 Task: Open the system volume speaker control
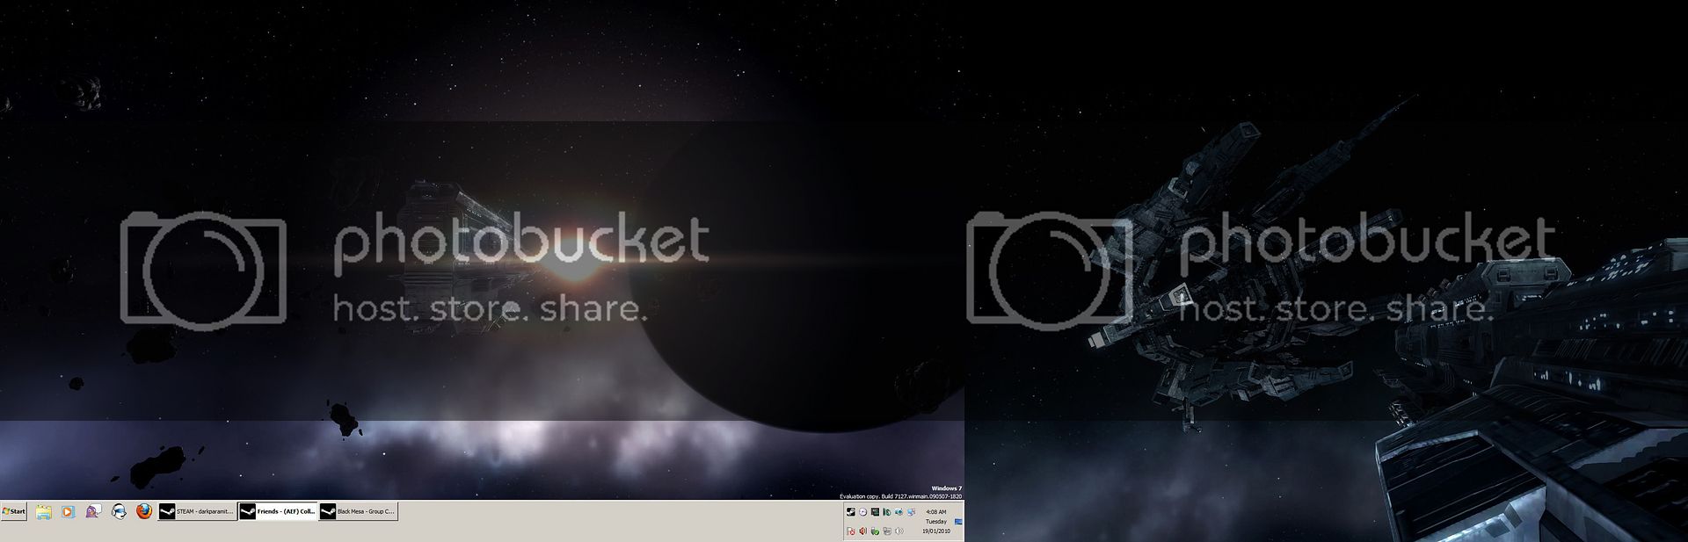point(899,531)
